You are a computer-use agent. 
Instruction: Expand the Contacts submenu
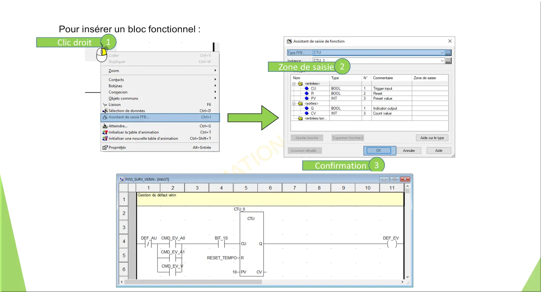[x=160, y=80]
